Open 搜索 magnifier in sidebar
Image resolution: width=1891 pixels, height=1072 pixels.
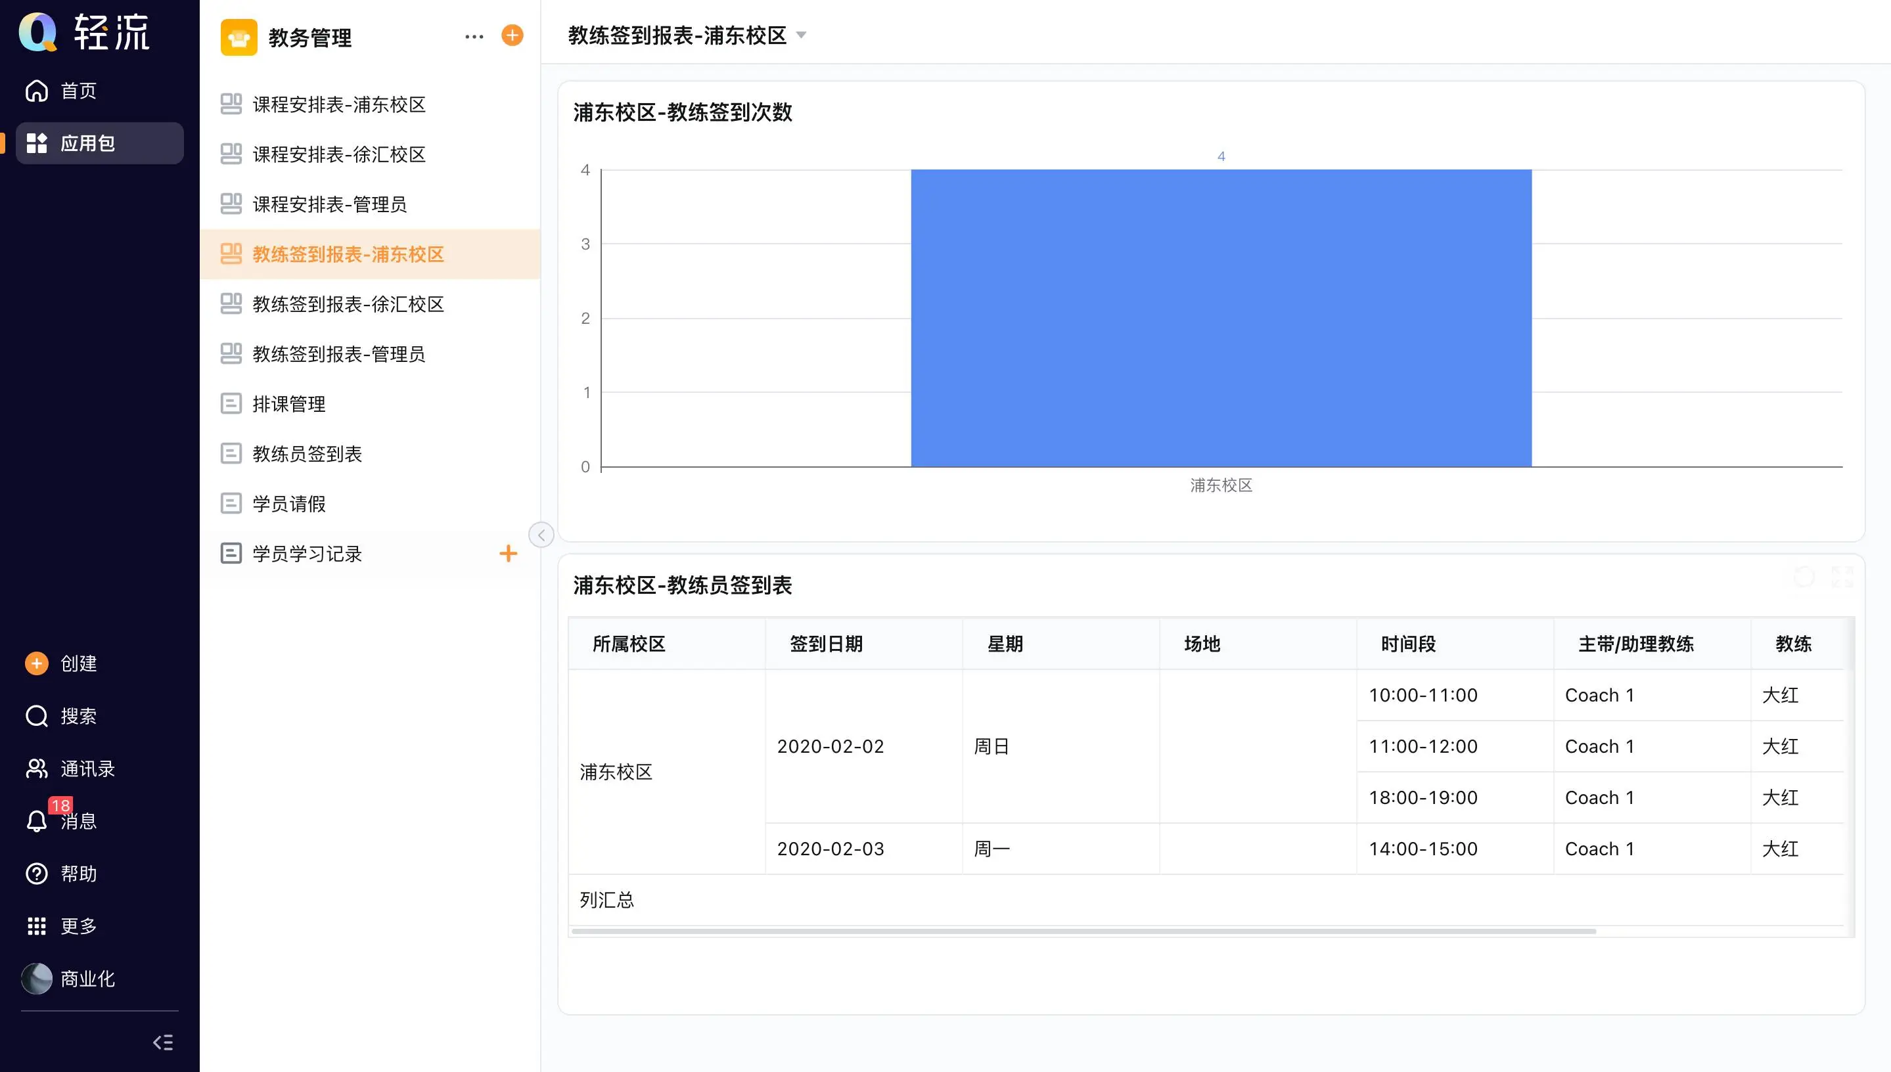click(37, 715)
